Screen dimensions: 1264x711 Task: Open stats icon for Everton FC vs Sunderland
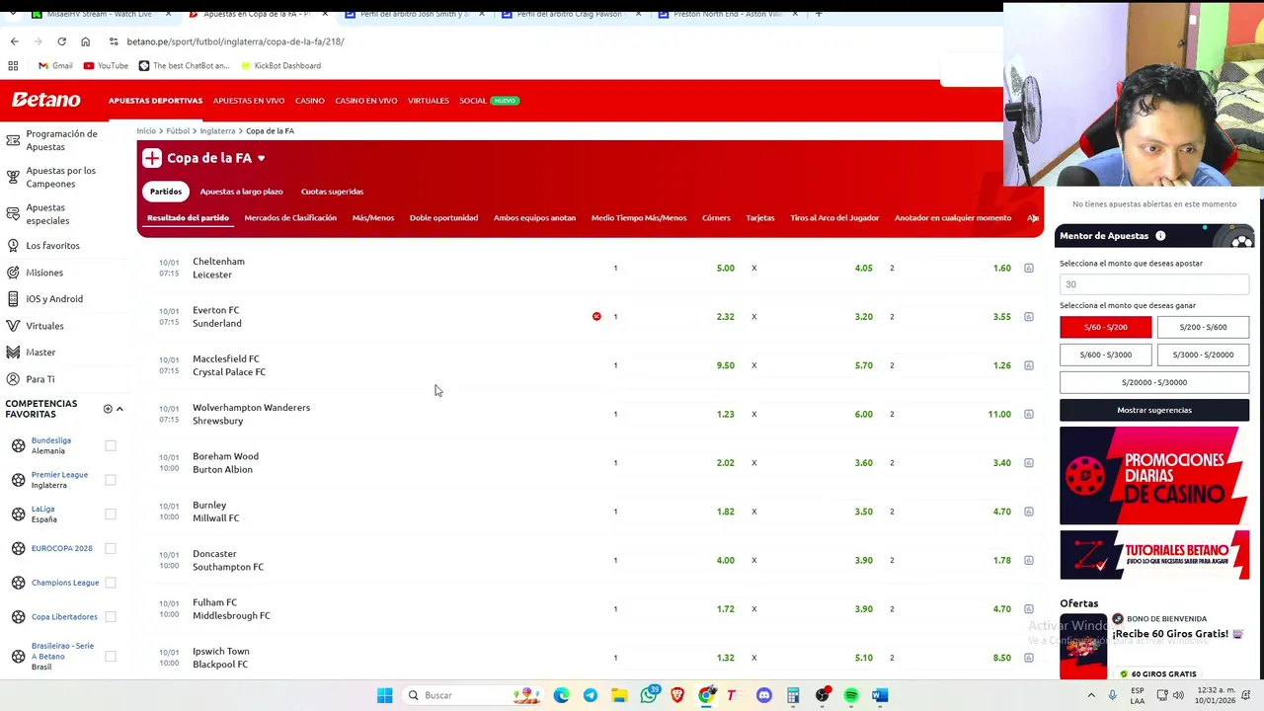(x=1028, y=317)
